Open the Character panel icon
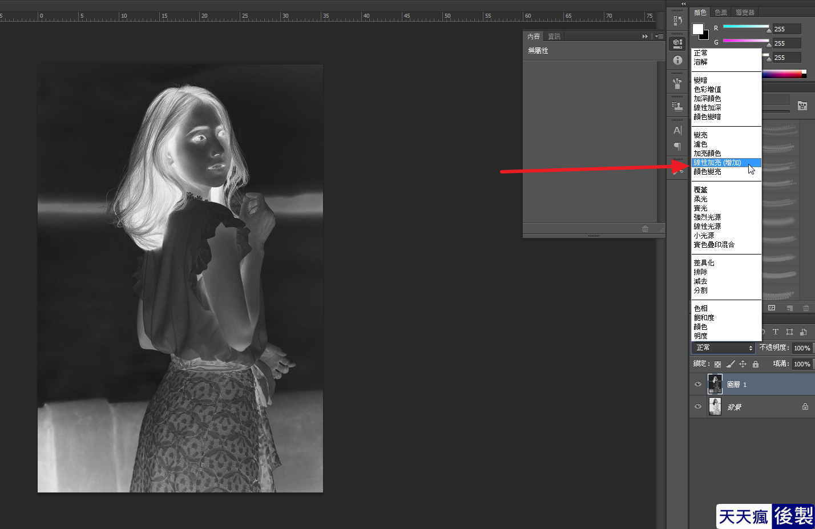The image size is (815, 529). tap(677, 130)
